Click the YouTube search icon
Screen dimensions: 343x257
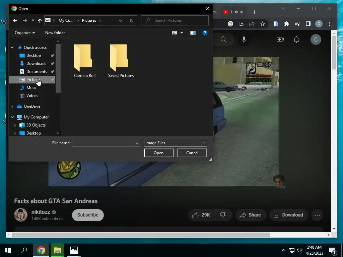click(x=223, y=39)
